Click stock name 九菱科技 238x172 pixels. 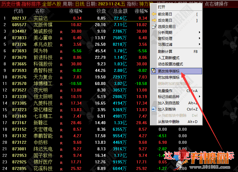[43, 103]
